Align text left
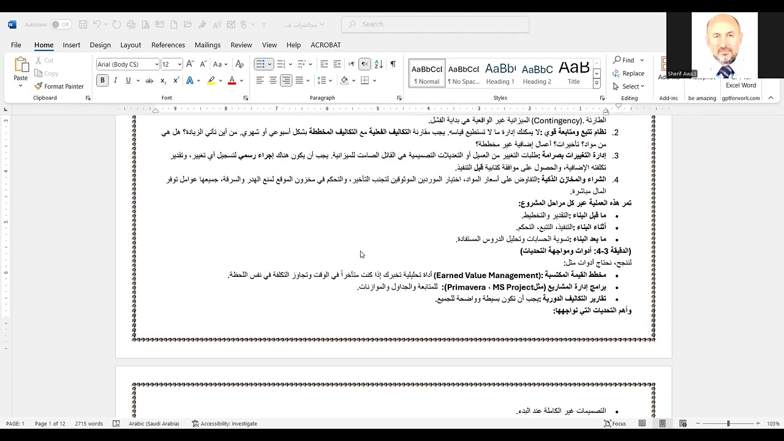Image resolution: width=784 pixels, height=441 pixels. click(260, 80)
